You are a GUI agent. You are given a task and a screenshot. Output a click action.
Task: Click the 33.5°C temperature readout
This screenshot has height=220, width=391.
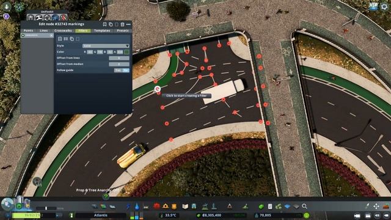(x=170, y=215)
